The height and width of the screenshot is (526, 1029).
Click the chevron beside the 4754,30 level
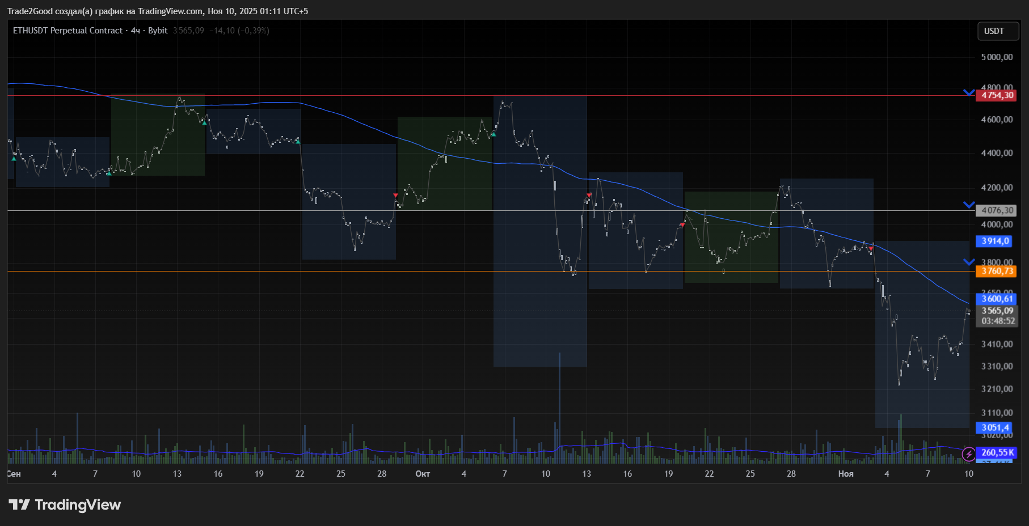coord(969,92)
